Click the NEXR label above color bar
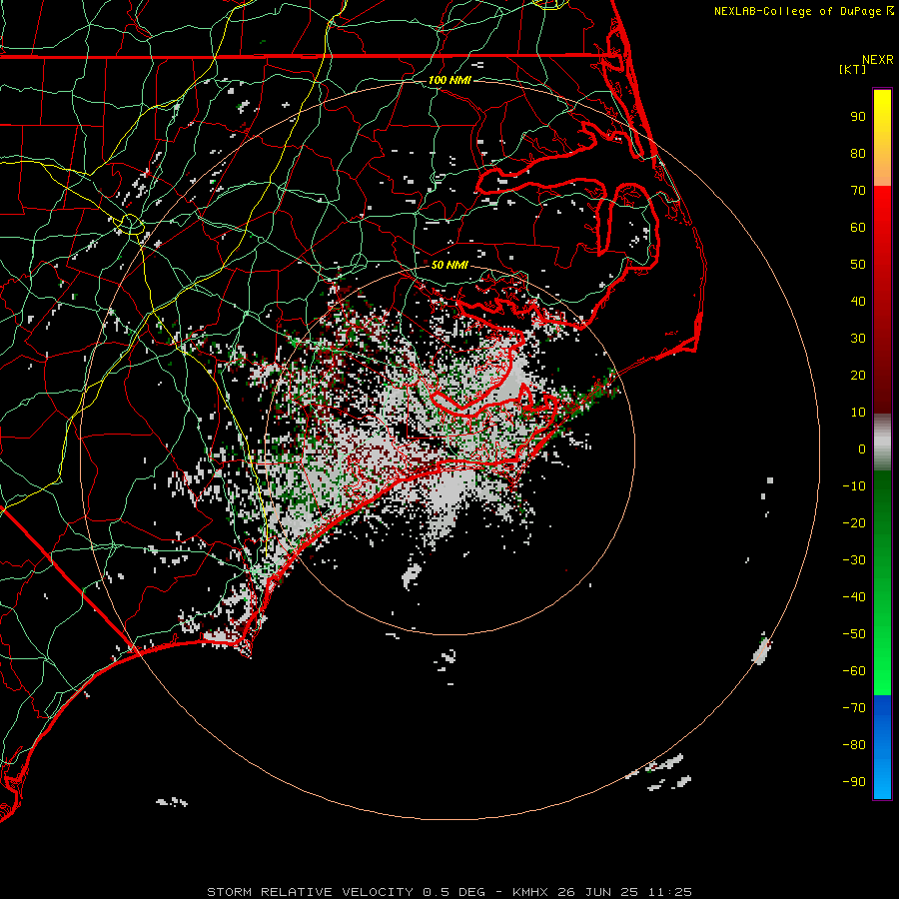899x899 pixels. (878, 60)
